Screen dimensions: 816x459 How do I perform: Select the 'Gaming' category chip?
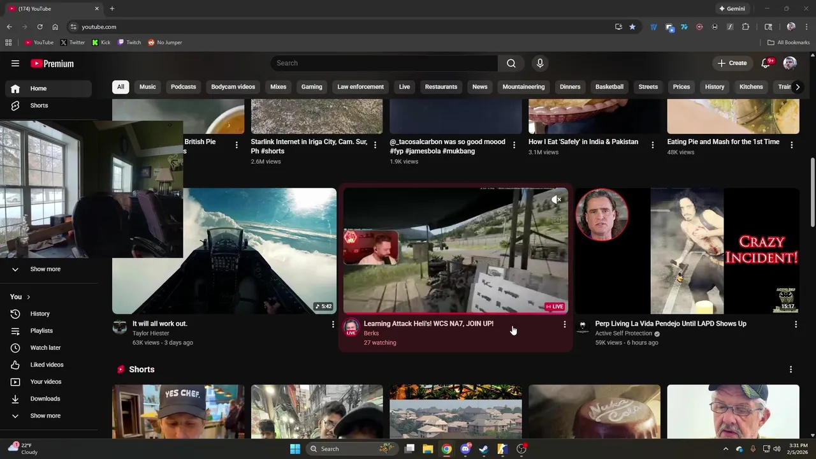[312, 87]
